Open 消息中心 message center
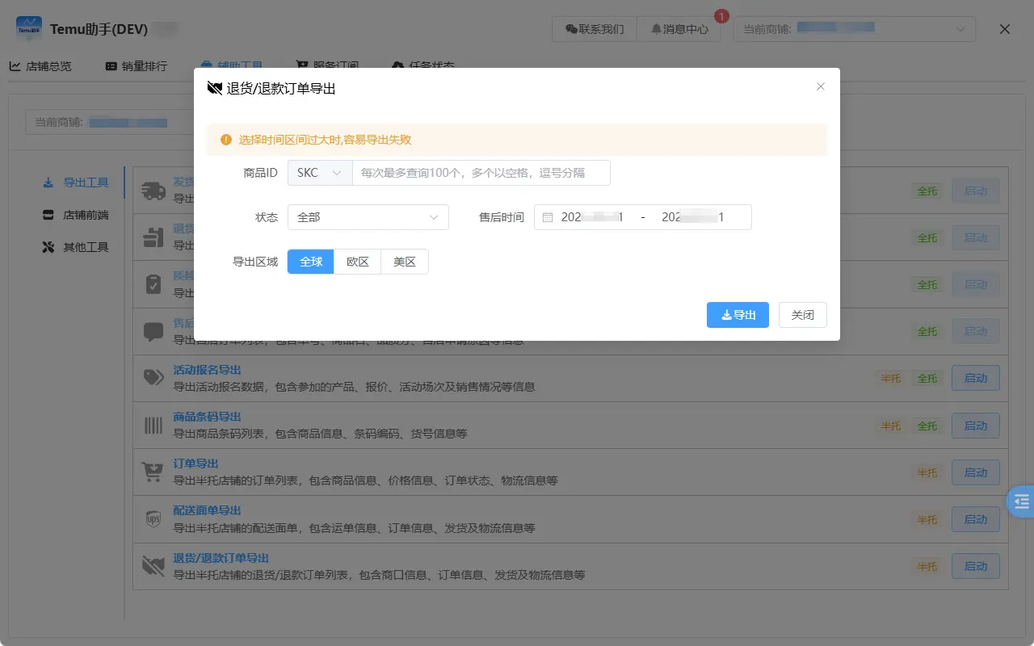The width and height of the screenshot is (1034, 646). coord(679,29)
